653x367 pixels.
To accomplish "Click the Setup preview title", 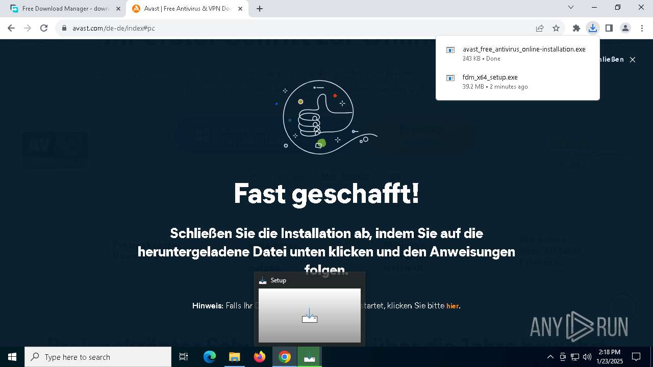I will point(279,280).
